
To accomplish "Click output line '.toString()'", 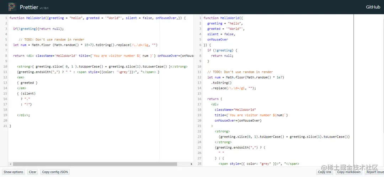I will pyautogui.click(x=221, y=83).
